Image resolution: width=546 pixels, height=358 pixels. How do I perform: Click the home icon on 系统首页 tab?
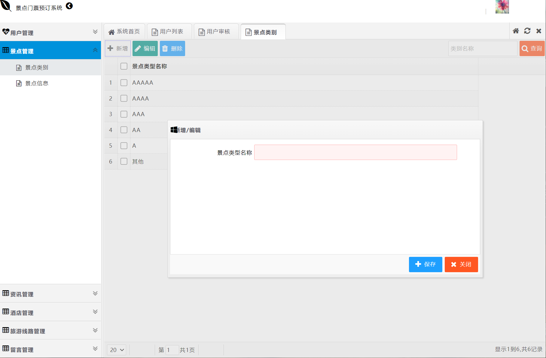[x=111, y=32]
